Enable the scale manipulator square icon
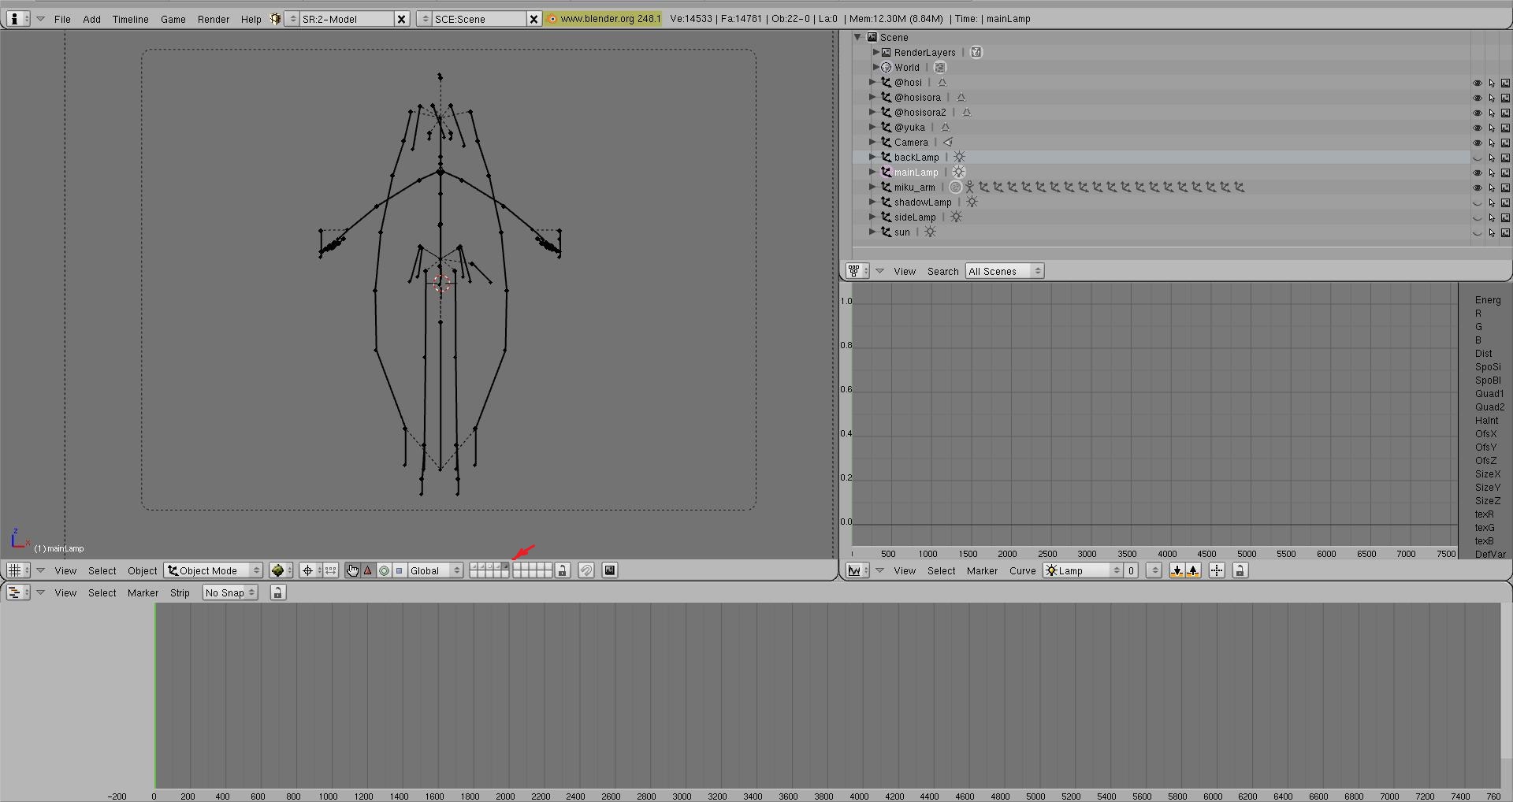Viewport: 1513px width, 802px height. [400, 570]
